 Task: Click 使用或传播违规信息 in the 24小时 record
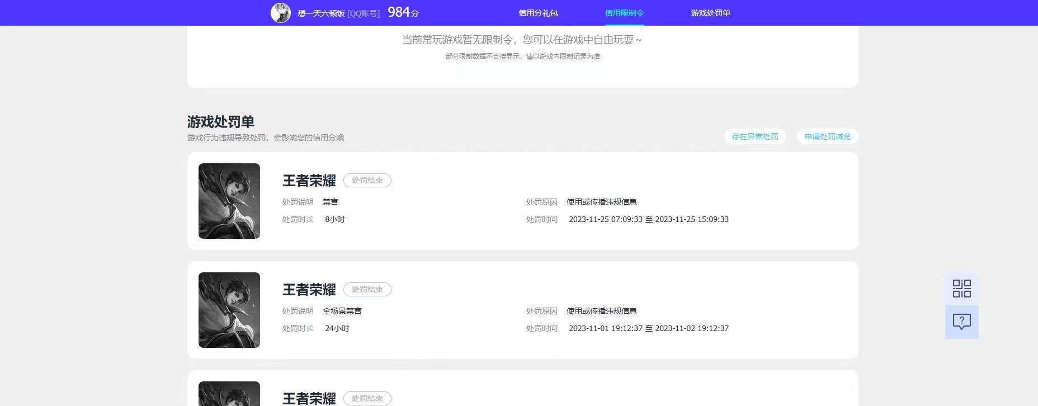(602, 311)
